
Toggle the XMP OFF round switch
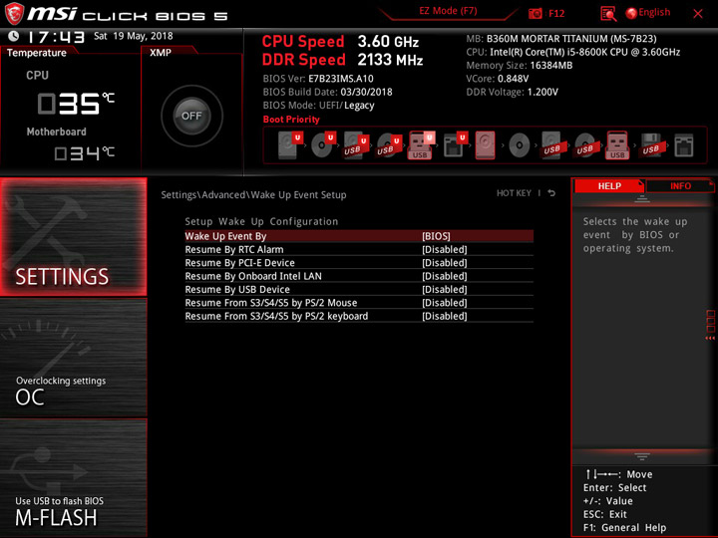click(x=191, y=116)
